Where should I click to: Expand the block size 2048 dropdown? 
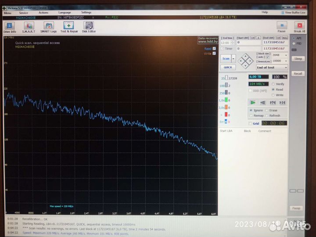click(286, 55)
